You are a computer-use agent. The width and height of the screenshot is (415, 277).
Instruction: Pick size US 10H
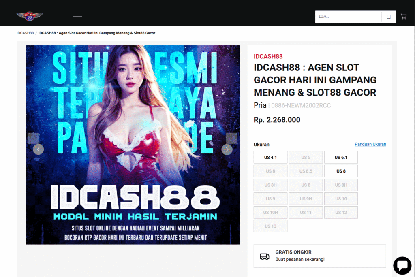coord(270,212)
